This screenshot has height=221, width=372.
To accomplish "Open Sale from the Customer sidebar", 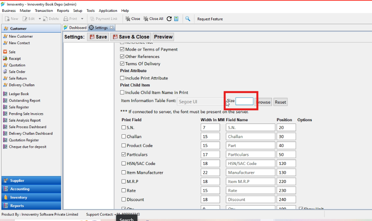I will pos(12,52).
